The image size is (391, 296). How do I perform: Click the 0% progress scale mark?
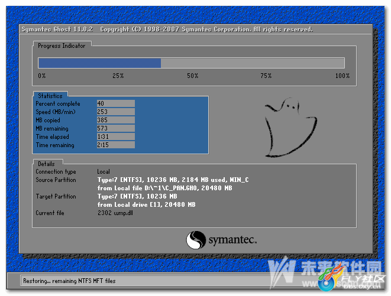click(x=42, y=76)
